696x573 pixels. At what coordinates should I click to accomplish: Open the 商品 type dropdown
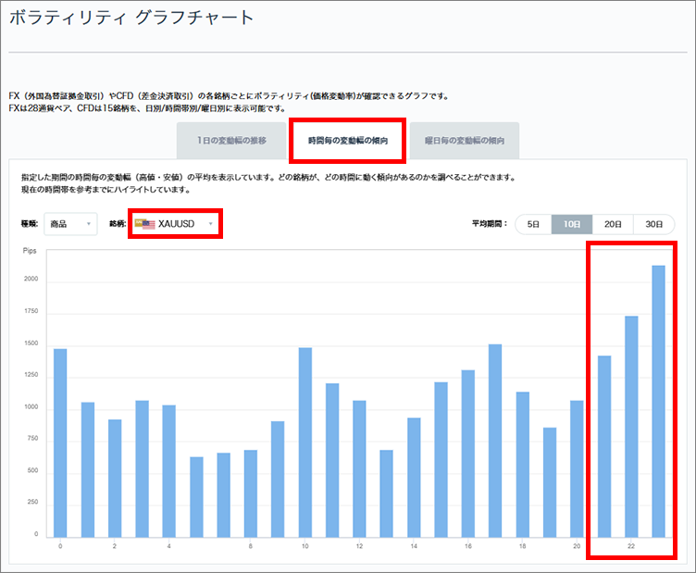click(69, 224)
